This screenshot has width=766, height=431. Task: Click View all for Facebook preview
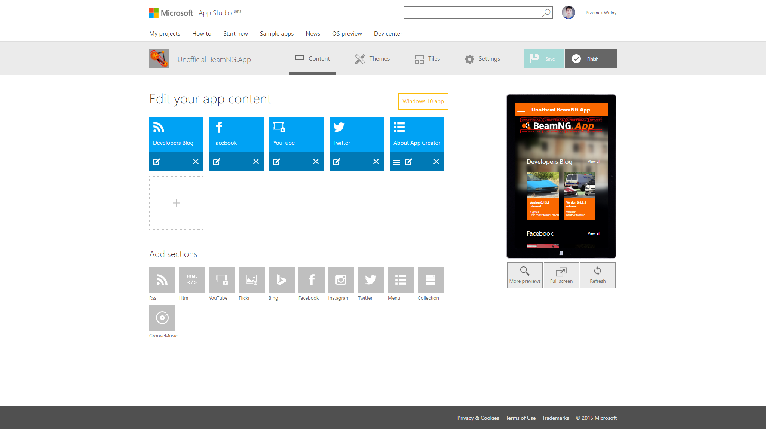[594, 233]
